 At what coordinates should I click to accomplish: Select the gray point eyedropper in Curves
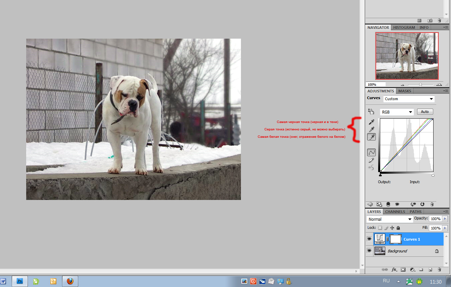(371, 129)
